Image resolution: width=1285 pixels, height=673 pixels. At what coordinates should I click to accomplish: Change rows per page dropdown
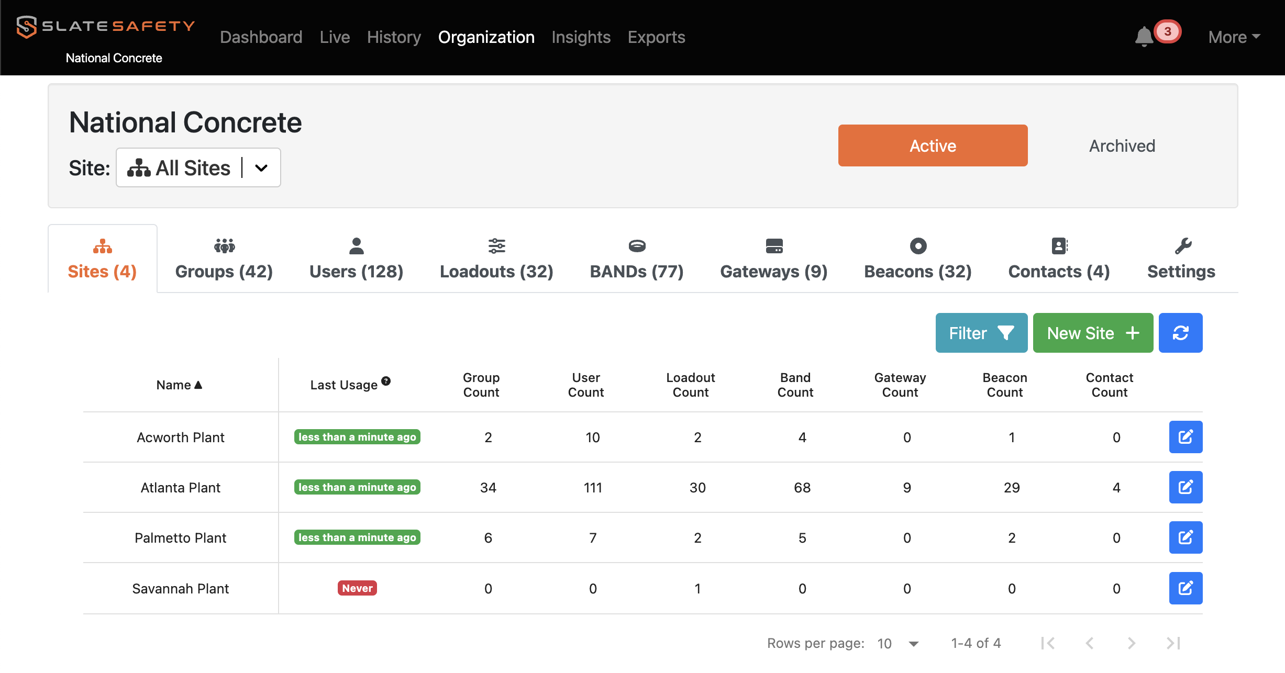pos(899,643)
